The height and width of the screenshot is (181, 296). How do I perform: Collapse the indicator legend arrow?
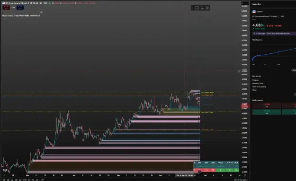4,19
